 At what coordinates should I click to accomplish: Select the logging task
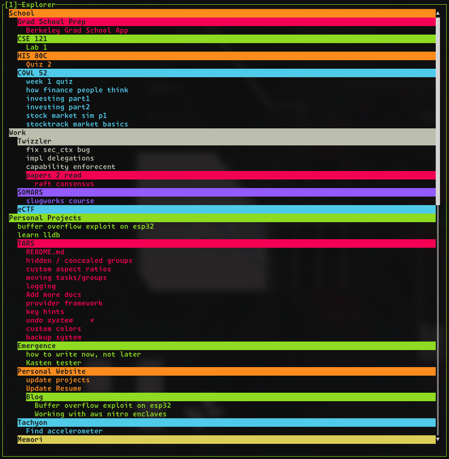click(x=41, y=286)
